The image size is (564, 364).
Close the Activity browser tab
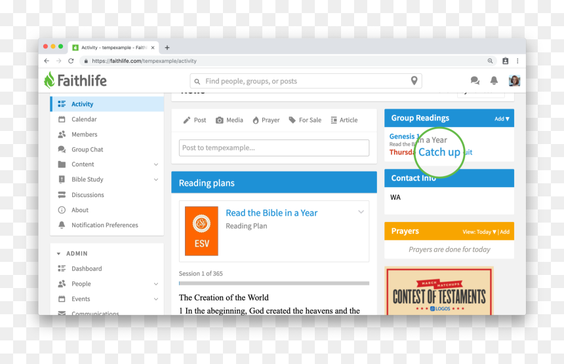click(x=153, y=47)
